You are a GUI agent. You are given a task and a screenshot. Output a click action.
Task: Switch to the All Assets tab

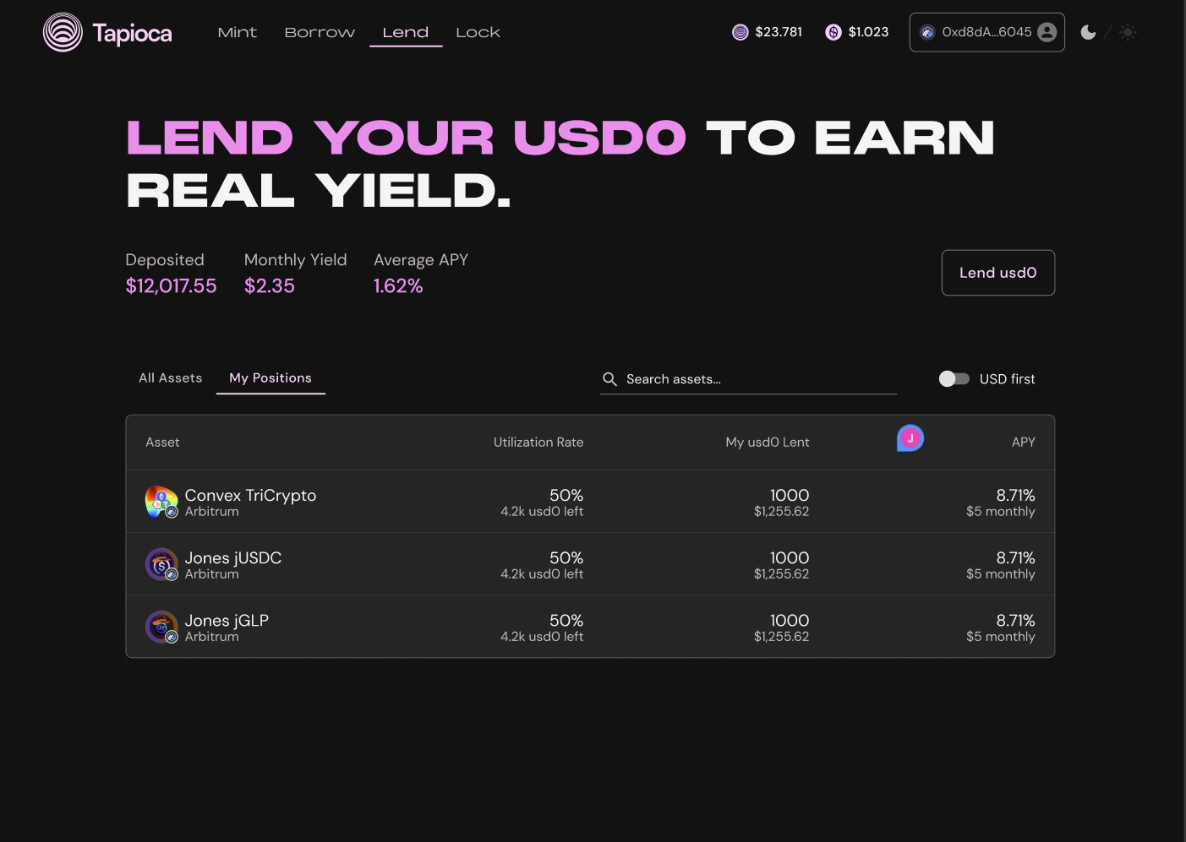pyautogui.click(x=171, y=378)
